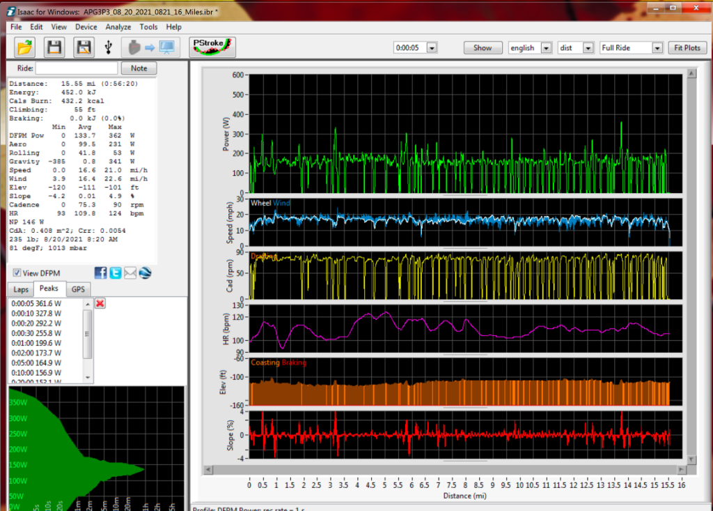Toggle the View DFPM checkbox
The width and height of the screenshot is (713, 511).
click(15, 273)
